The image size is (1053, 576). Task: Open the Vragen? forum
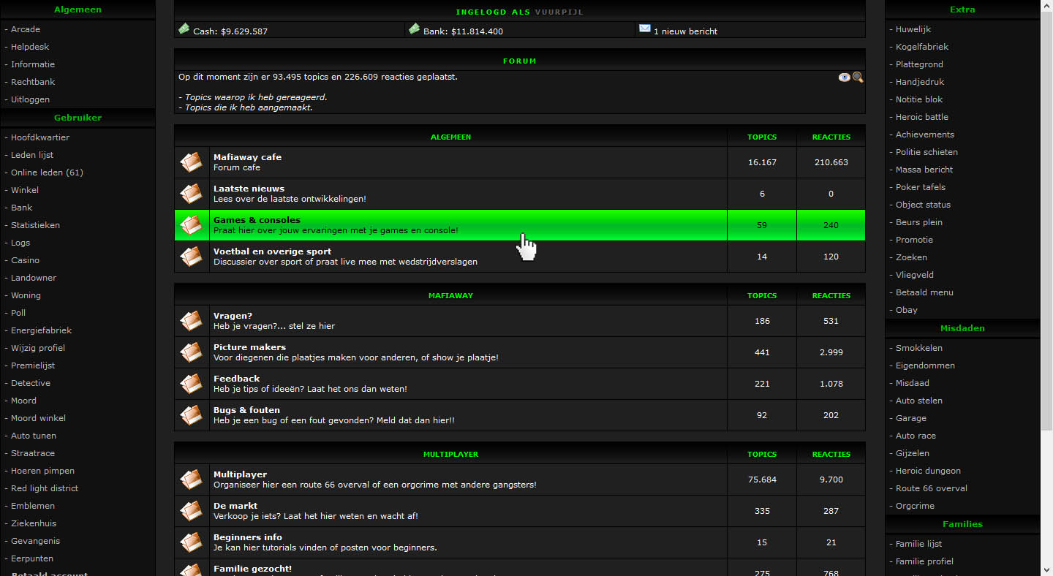pyautogui.click(x=233, y=316)
